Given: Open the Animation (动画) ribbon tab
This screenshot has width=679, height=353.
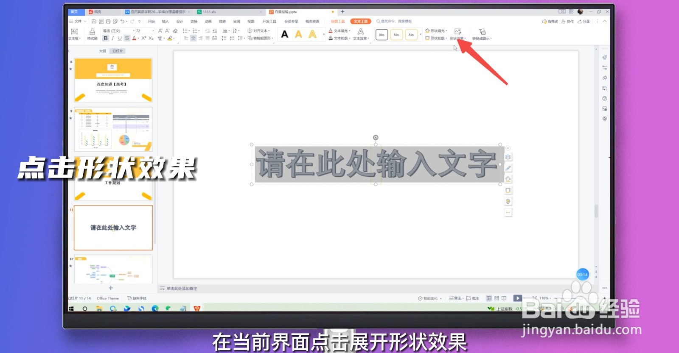Looking at the screenshot, I should (x=208, y=21).
